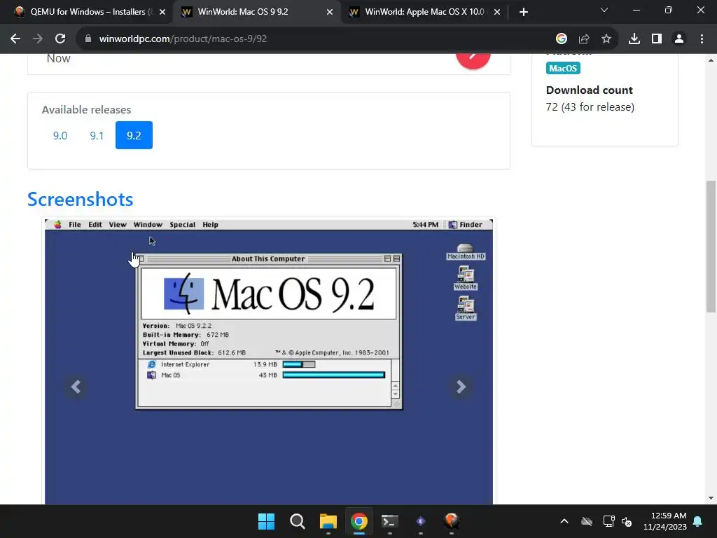Click the muted volume tray icon

coord(627,521)
